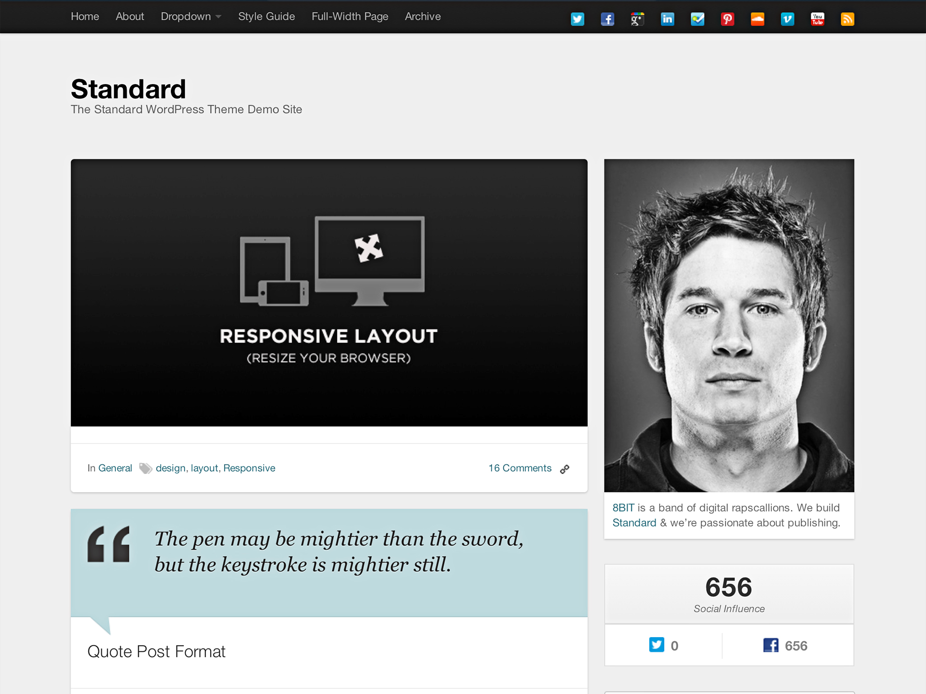Open the Archive menu item
926x694 pixels.
tap(423, 16)
